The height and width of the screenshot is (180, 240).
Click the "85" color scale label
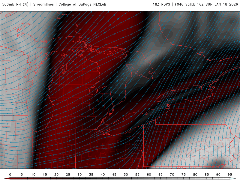(x=207, y=175)
